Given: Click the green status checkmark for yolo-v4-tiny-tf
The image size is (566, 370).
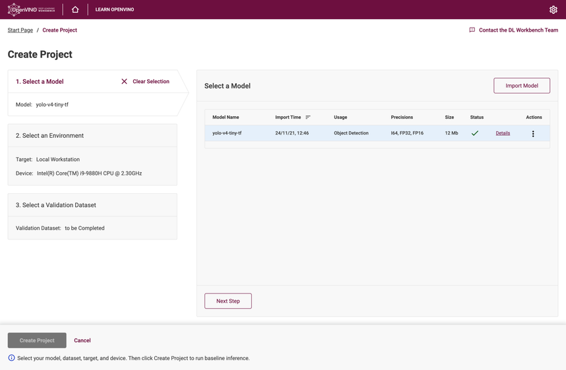Looking at the screenshot, I should 475,133.
